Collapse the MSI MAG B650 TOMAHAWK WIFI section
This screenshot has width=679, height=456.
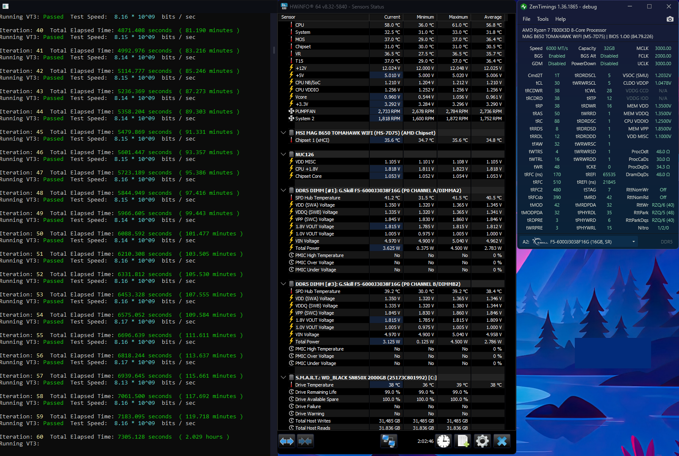(x=283, y=133)
